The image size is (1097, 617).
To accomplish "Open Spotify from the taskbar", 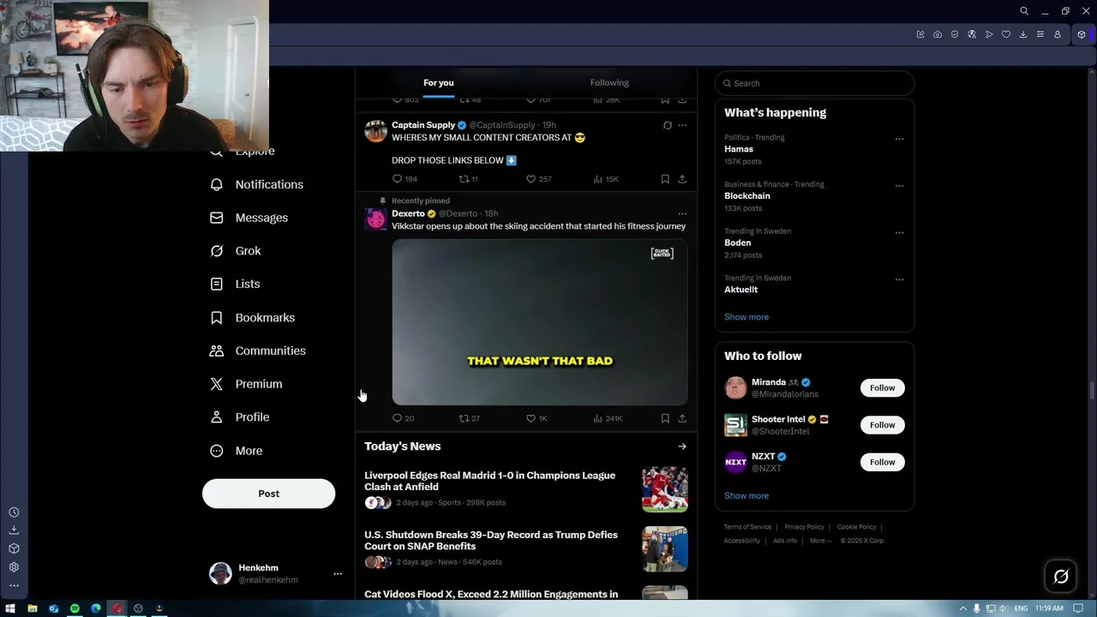I will coord(75,608).
